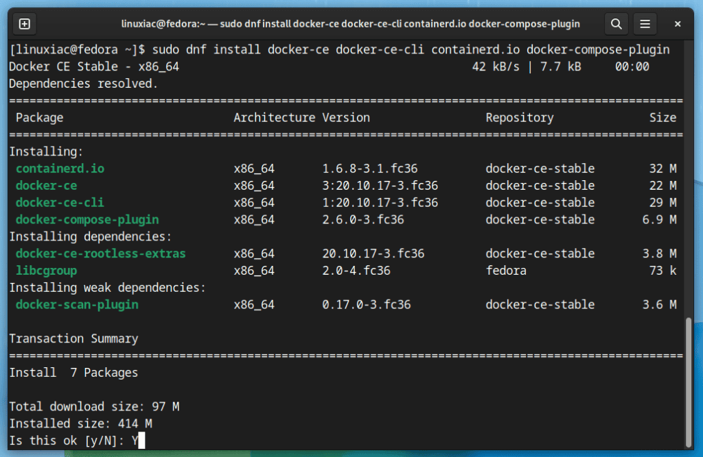Click the size 3.6 M value
This screenshot has width=703, height=457.
coord(660,305)
